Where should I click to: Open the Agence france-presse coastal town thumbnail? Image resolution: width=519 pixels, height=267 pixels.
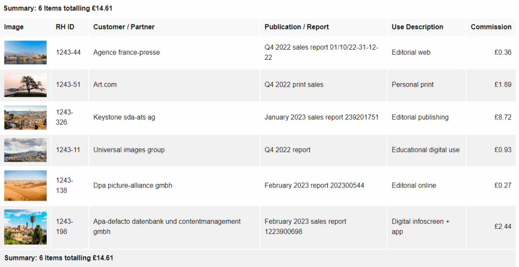(25, 52)
